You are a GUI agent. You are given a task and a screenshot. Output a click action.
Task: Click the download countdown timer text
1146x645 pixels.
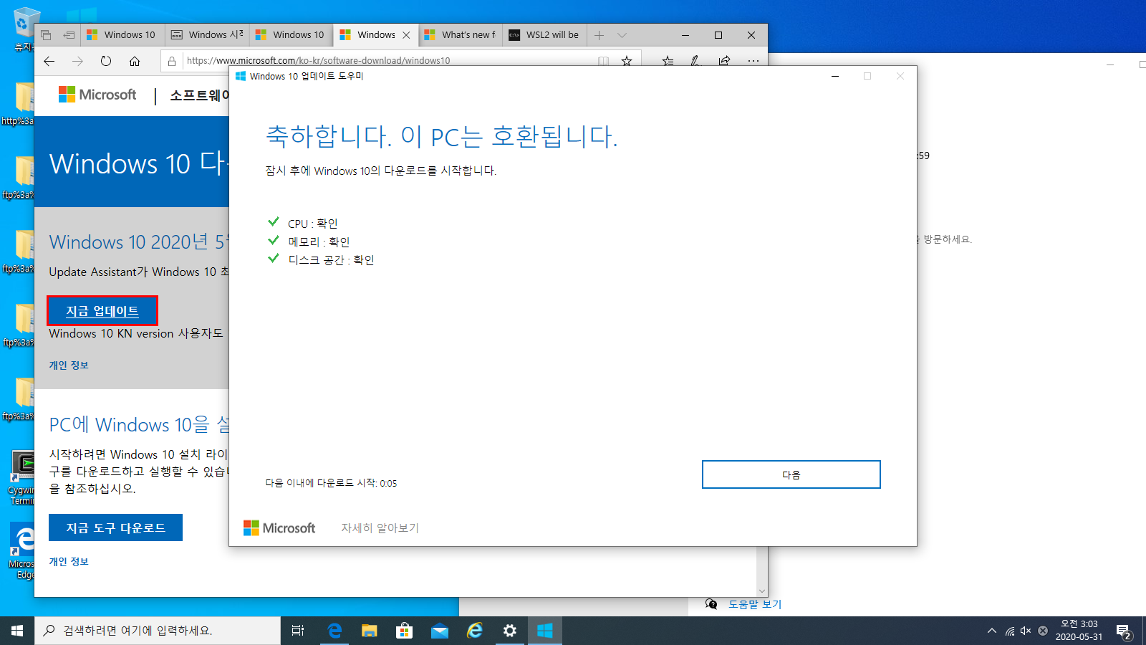(331, 483)
